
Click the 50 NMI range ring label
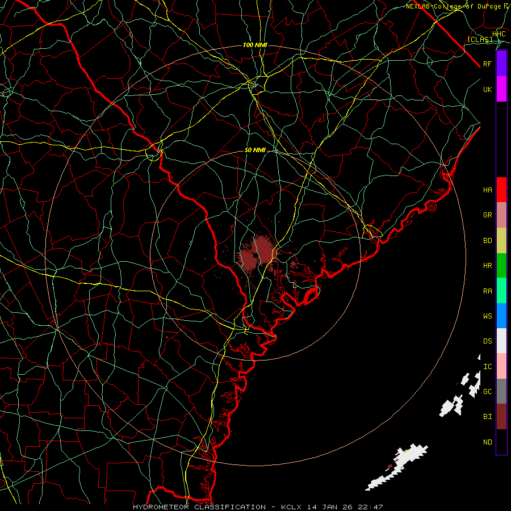[255, 150]
